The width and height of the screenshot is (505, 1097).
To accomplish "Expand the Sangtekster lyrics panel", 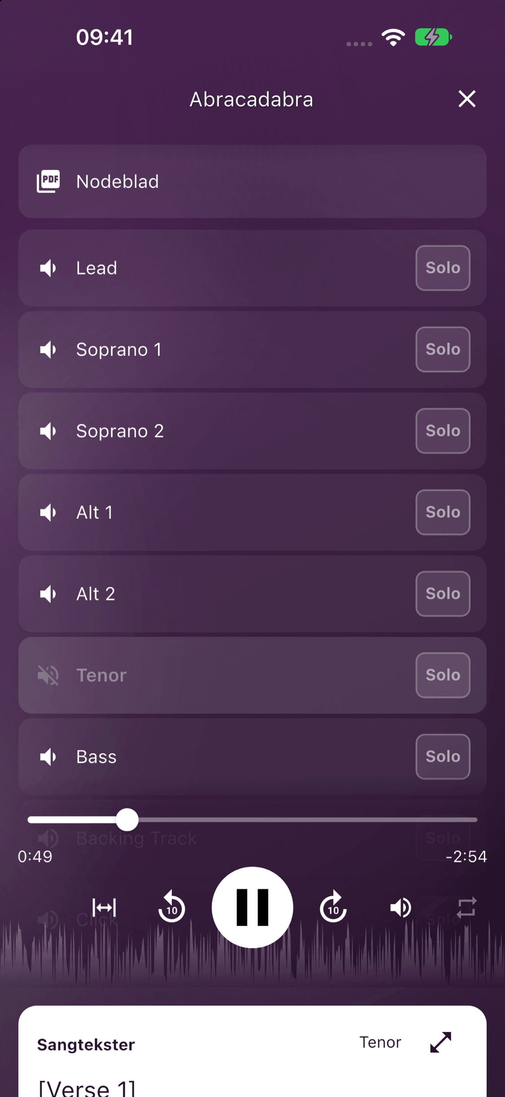I will tap(440, 1042).
